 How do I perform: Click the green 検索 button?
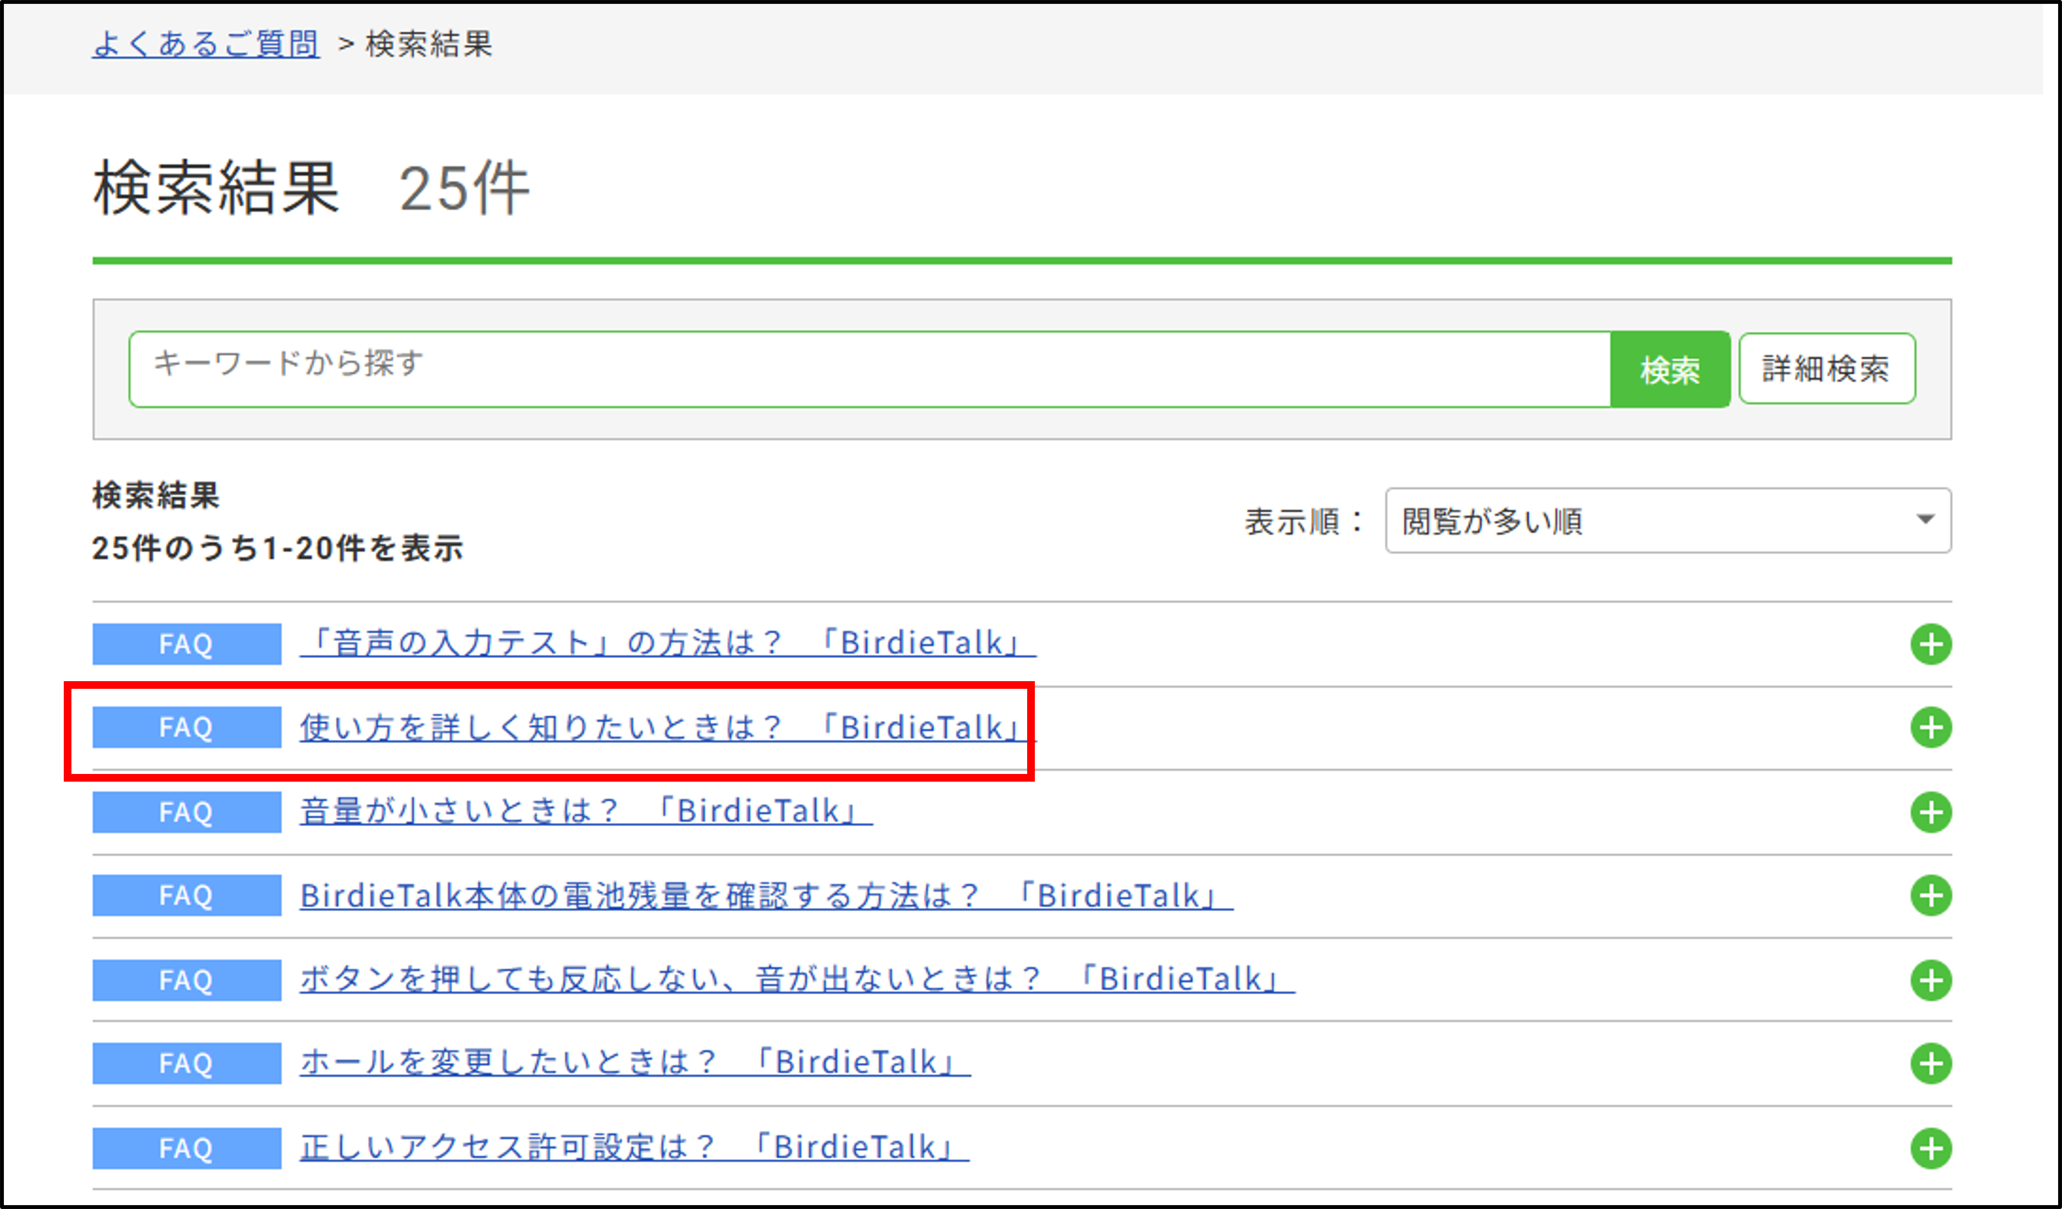tap(1669, 370)
